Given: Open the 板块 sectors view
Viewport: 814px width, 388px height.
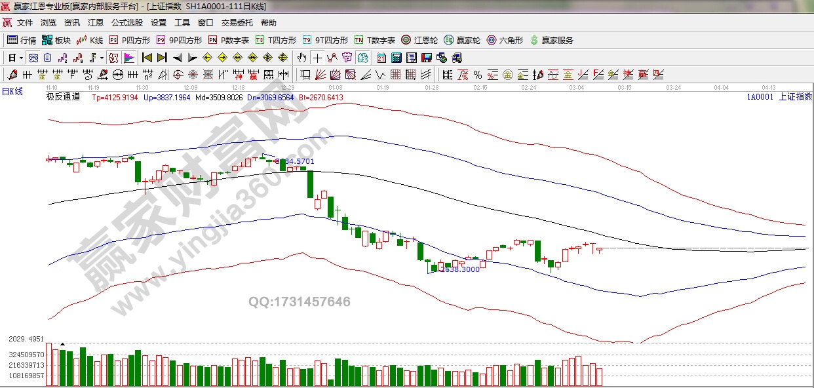Looking at the screenshot, I should tap(56, 40).
